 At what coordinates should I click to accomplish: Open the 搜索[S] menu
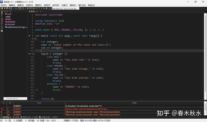click(x=21, y=5)
